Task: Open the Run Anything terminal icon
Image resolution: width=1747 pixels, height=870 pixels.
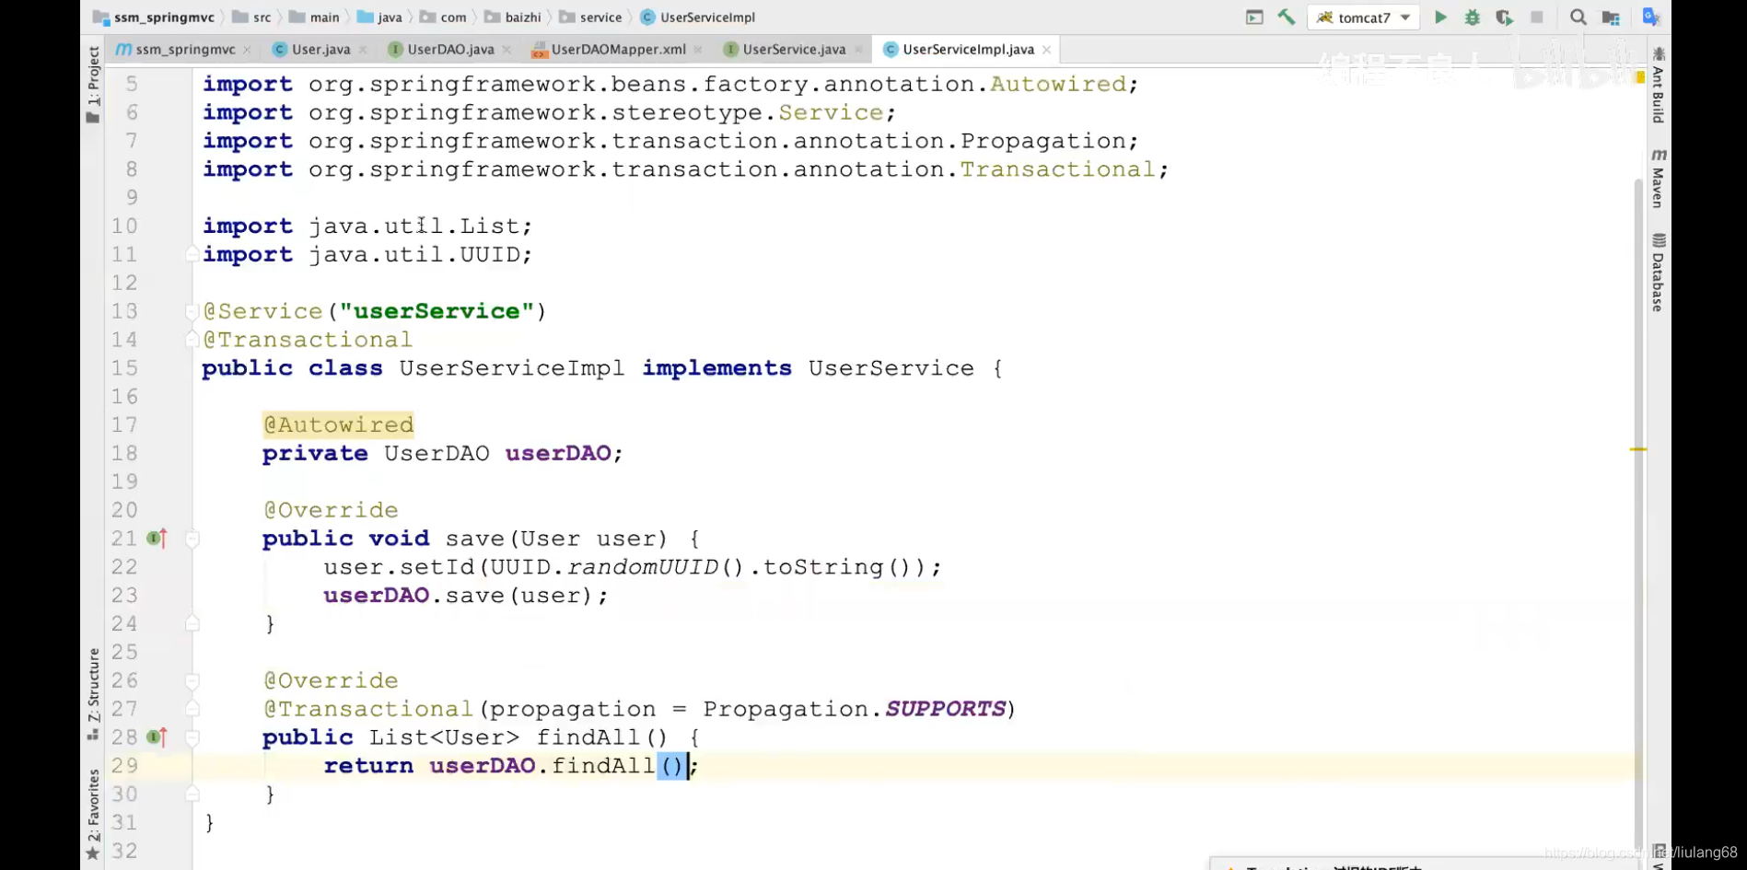Action: pos(1254,17)
